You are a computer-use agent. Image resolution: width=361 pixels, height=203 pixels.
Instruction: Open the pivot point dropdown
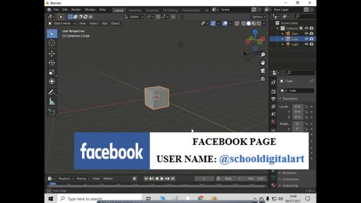pyautogui.click(x=150, y=17)
